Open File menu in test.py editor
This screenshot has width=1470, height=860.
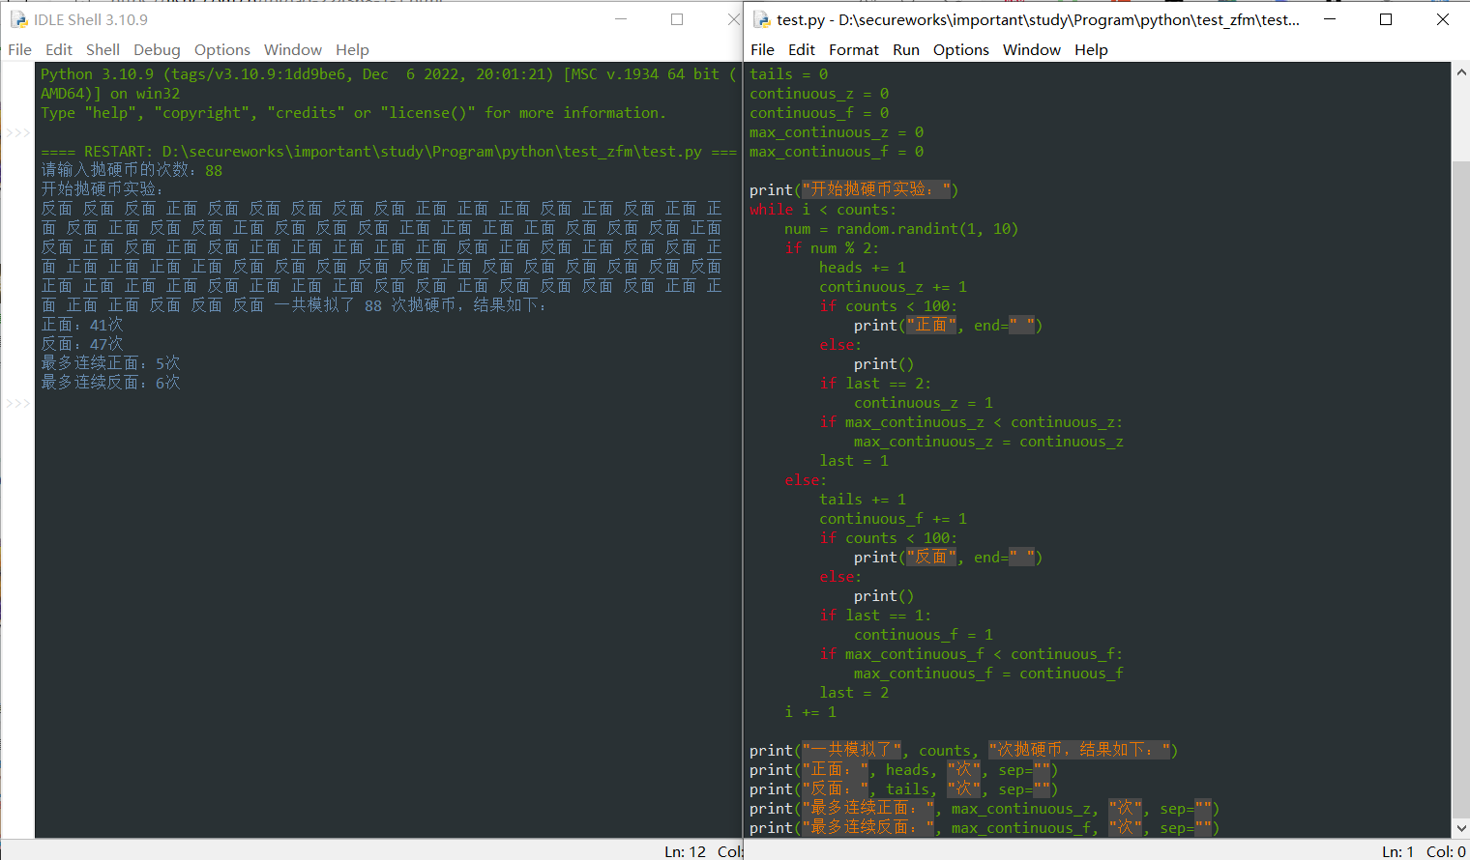(762, 49)
